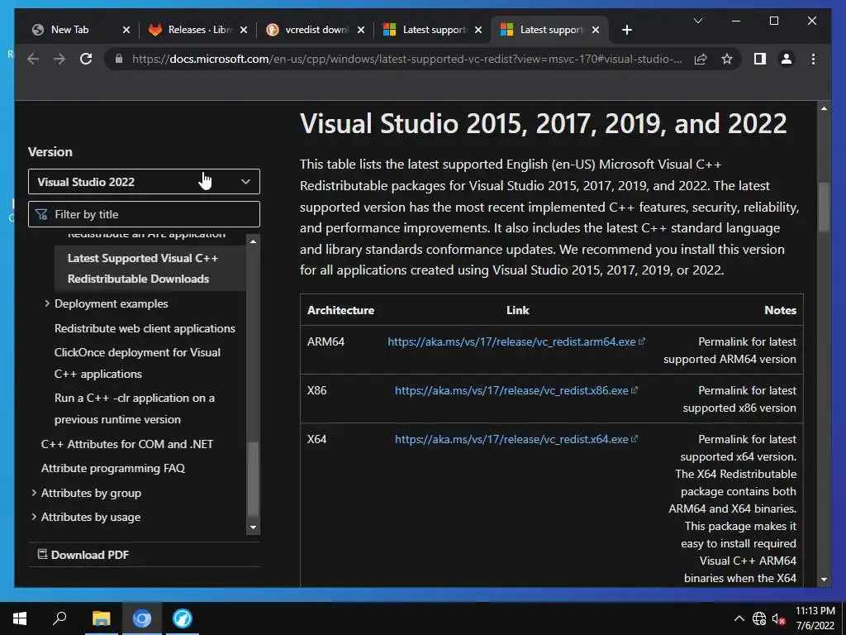The image size is (846, 635).
Task: Close the active Latest support tab
Action: [596, 30]
